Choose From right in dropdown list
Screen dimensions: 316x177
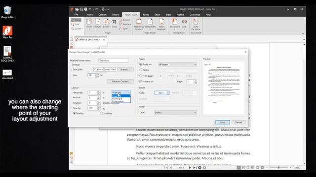pos(121,99)
